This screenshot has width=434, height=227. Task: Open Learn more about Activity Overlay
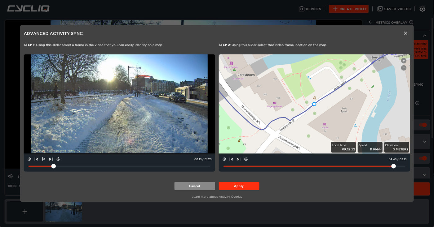tap(217, 196)
